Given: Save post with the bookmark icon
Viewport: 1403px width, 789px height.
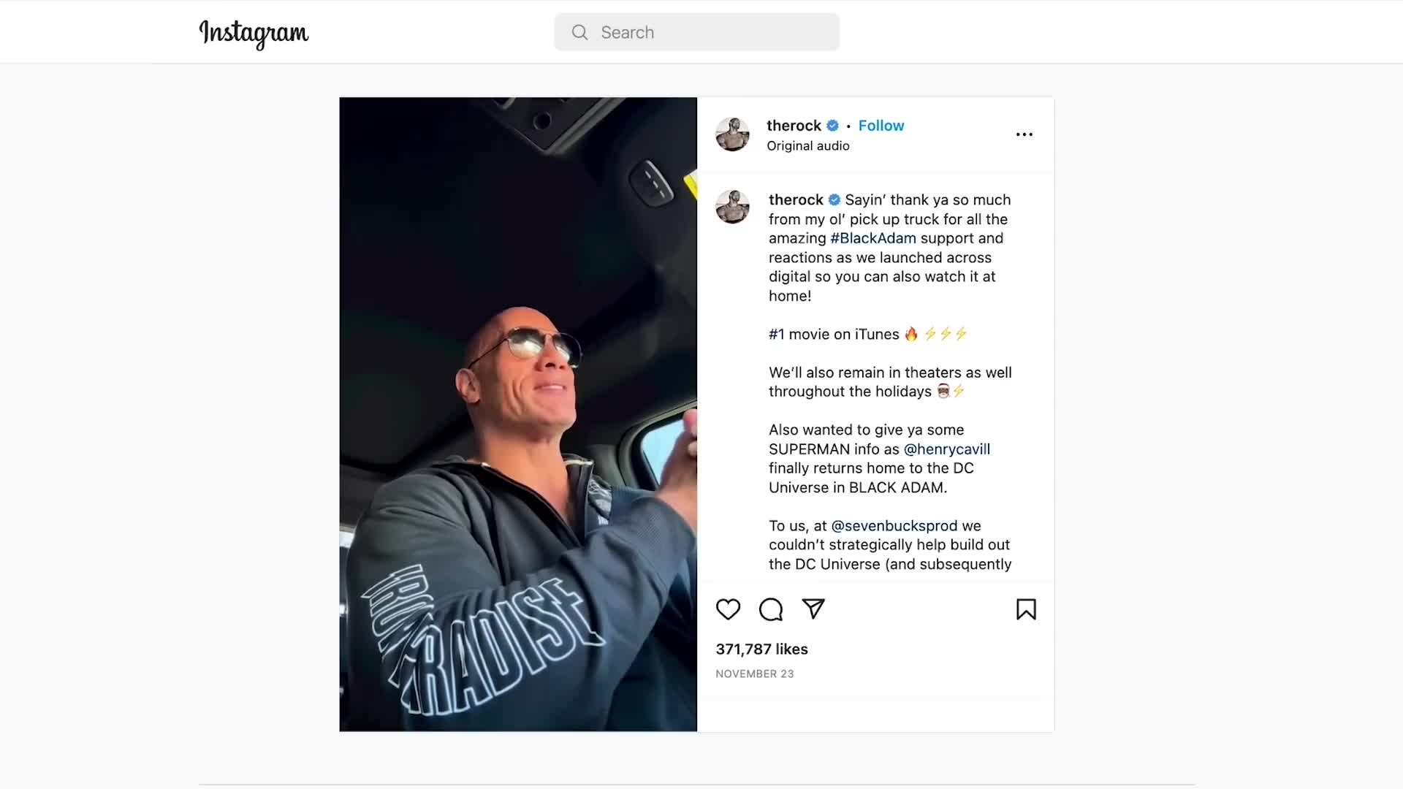Looking at the screenshot, I should 1026,609.
